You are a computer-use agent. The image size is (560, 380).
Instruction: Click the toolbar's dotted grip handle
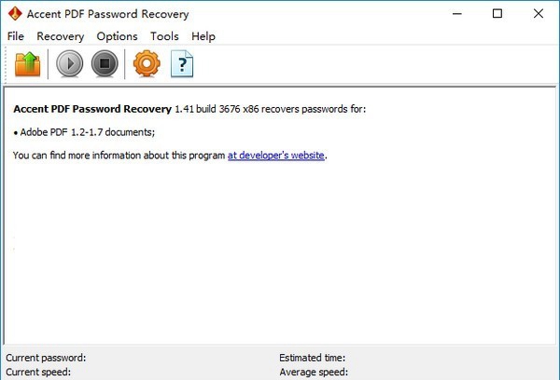(x=7, y=64)
